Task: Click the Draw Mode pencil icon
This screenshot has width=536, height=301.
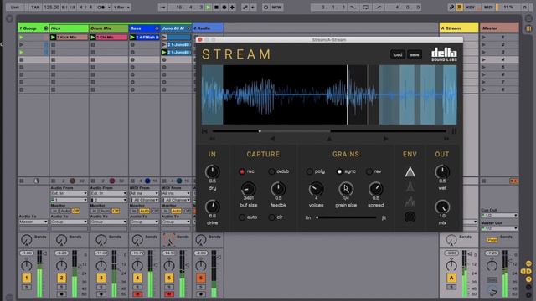Action: pos(451,8)
